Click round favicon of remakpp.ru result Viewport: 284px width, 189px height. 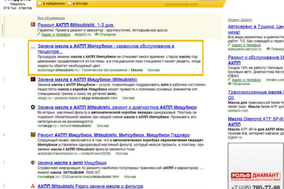click(33, 107)
